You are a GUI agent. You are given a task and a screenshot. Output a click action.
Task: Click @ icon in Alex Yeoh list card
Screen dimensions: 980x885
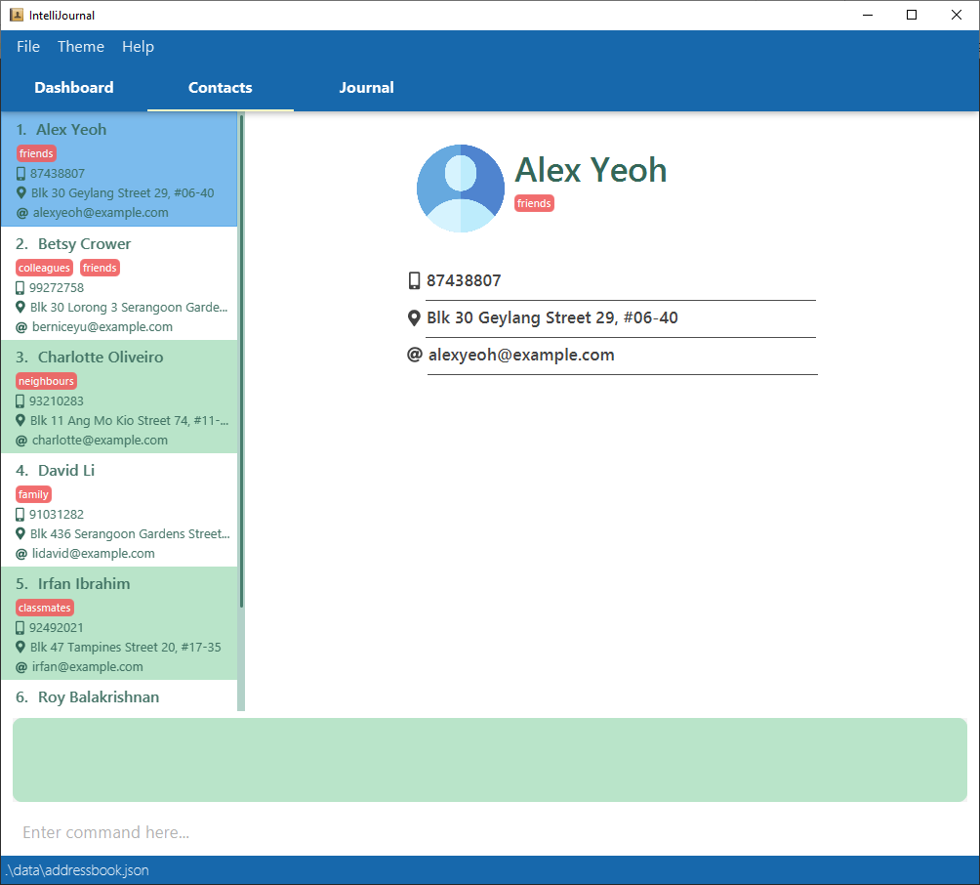pyautogui.click(x=21, y=213)
